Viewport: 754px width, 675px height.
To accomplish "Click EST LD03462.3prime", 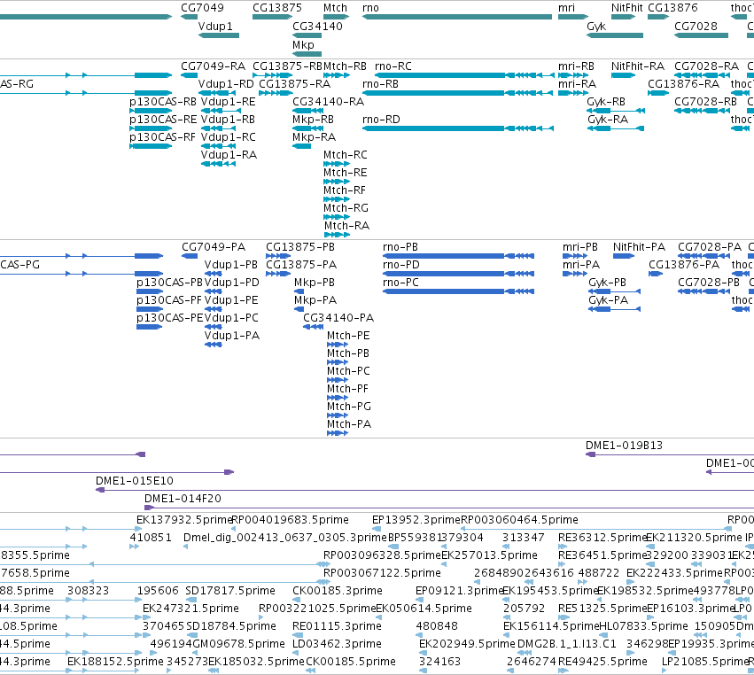I will pyautogui.click(x=337, y=644).
